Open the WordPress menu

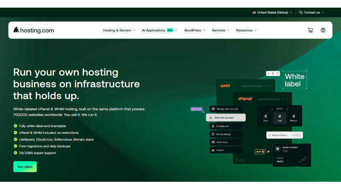195,30
